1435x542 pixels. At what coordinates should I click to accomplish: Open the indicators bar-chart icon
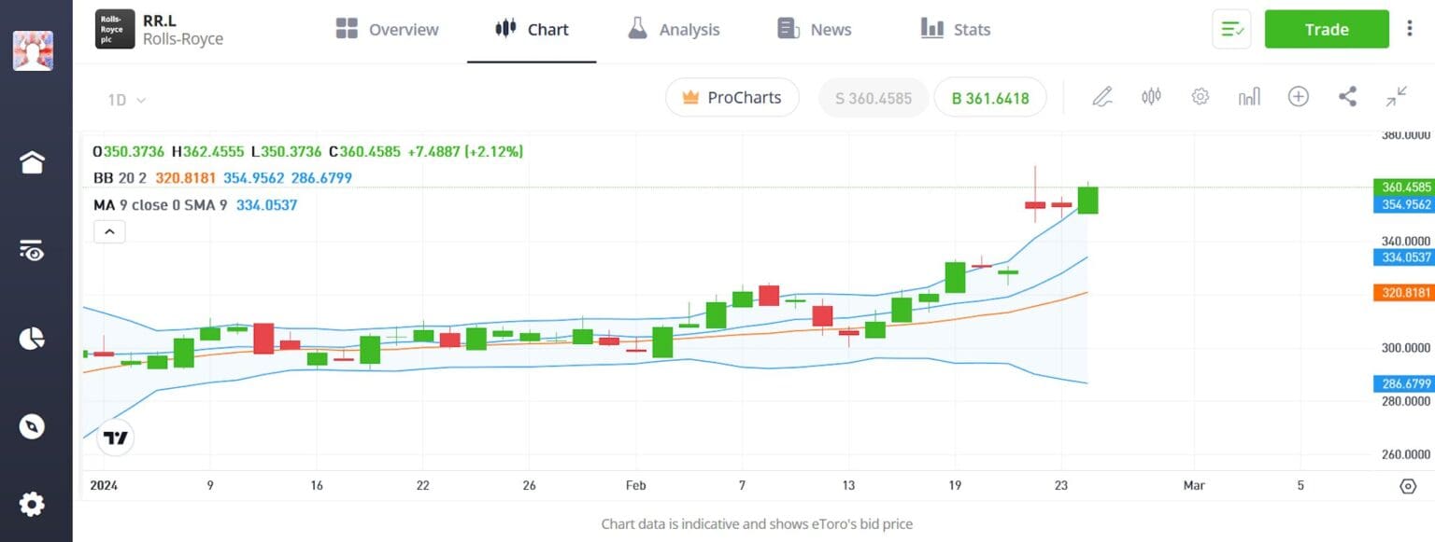[x=1249, y=96]
